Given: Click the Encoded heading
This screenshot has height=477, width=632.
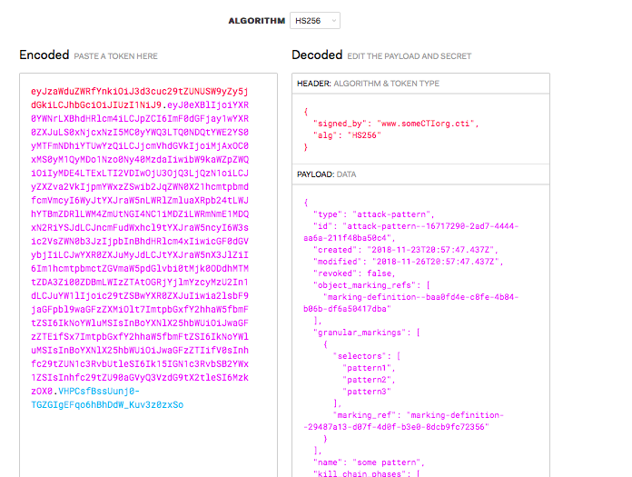Looking at the screenshot, I should 44,55.
